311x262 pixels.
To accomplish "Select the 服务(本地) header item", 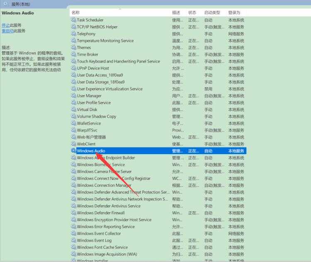I will (x=21, y=4).
